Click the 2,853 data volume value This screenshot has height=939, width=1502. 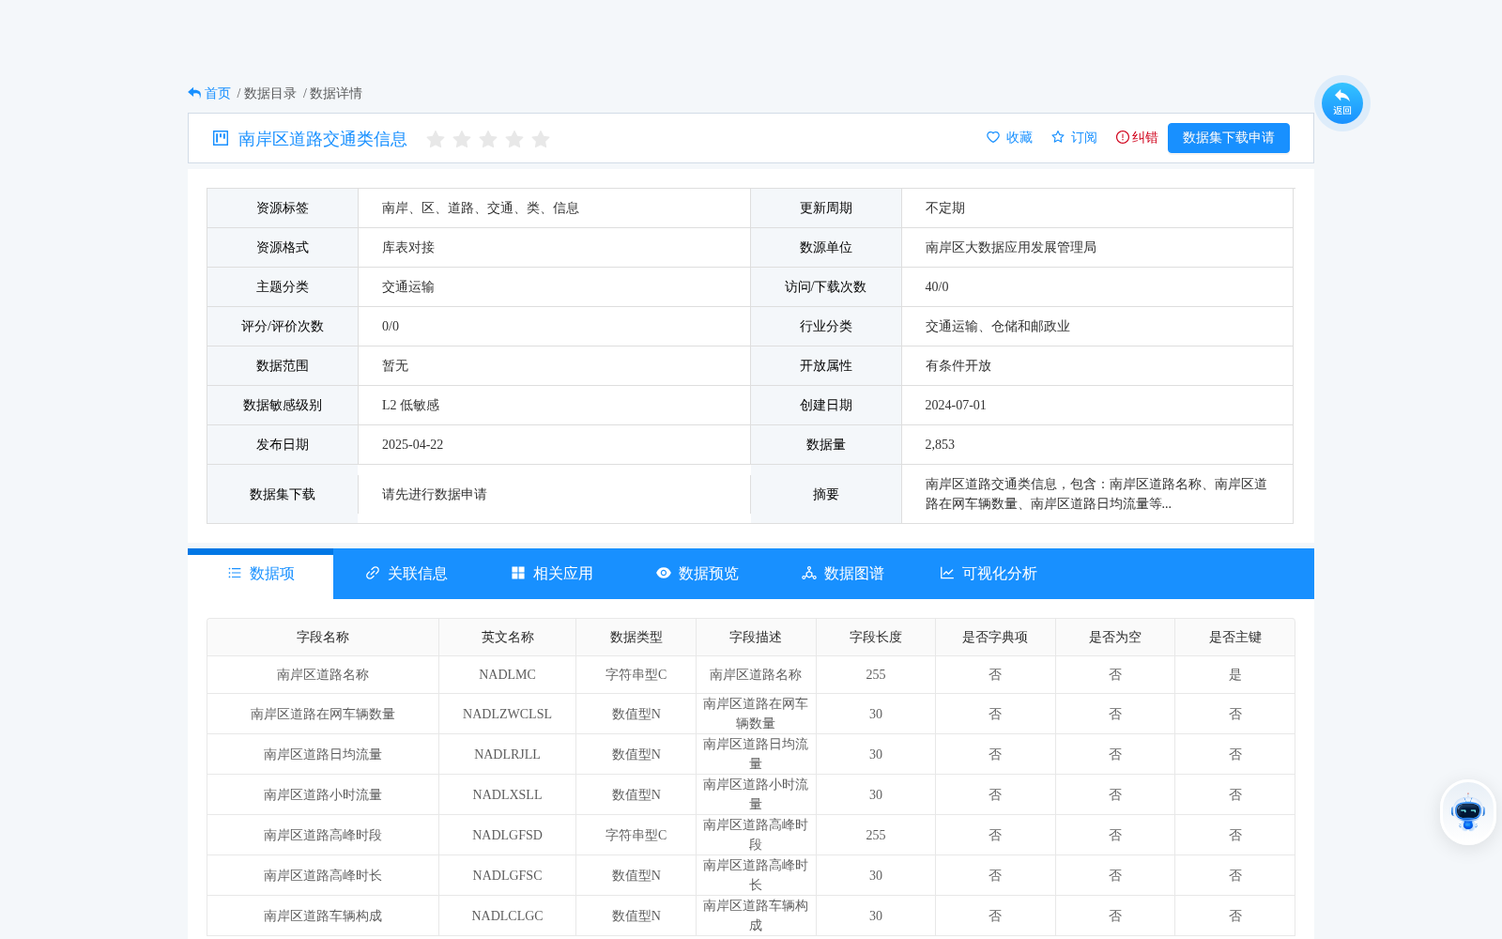pos(940,445)
